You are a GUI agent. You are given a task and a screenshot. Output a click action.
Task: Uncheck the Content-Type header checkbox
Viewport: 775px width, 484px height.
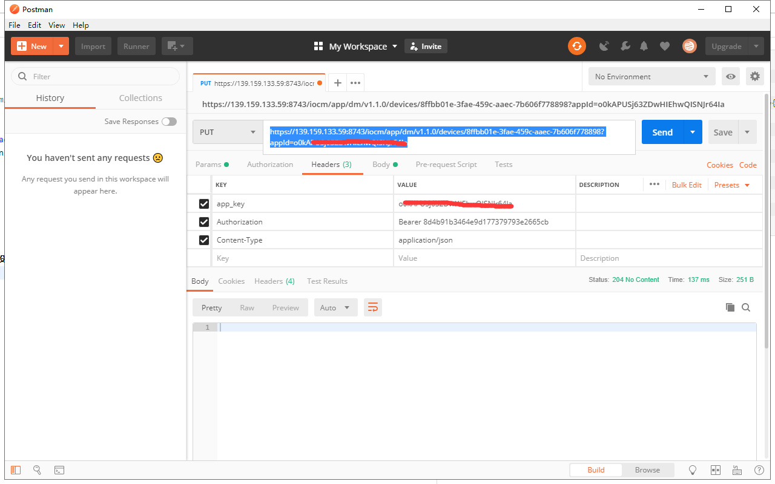pos(204,240)
